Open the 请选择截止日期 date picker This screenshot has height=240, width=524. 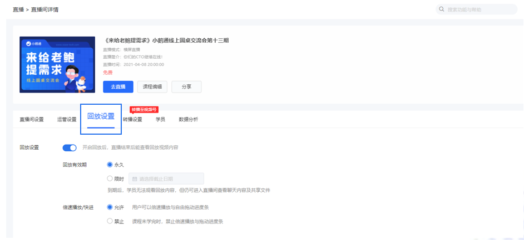click(167, 179)
